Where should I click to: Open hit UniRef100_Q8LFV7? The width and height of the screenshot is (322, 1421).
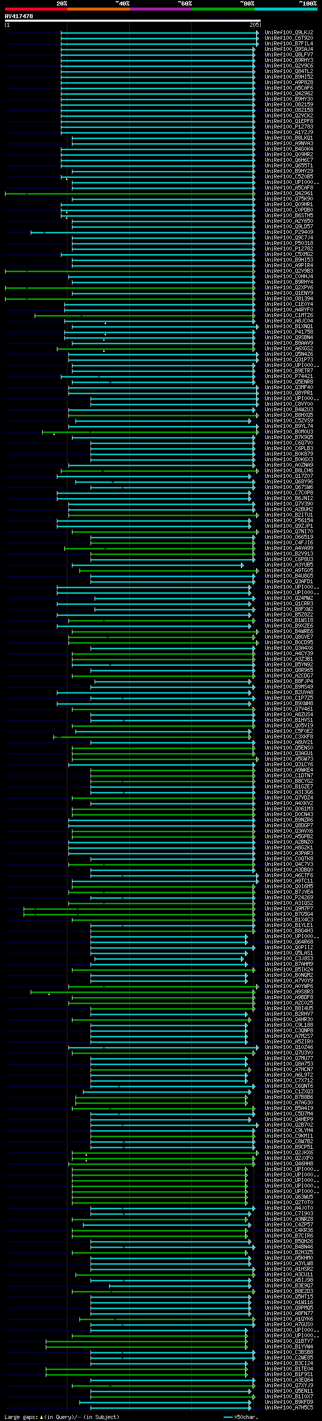tap(288, 54)
